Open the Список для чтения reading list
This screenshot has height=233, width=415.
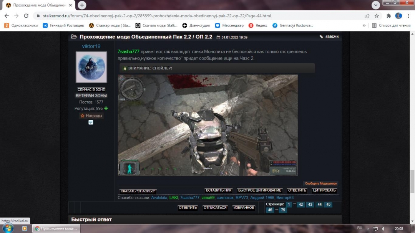pos(391,25)
